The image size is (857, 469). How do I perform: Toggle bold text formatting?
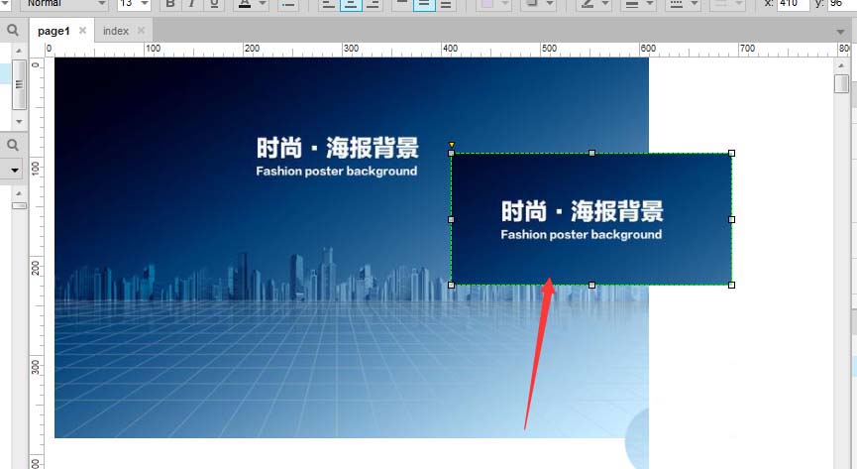pos(169,4)
